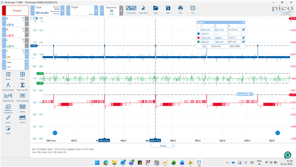296x167 pixels.
Task: Open the DeepMeasure tool
Action: pos(8,97)
